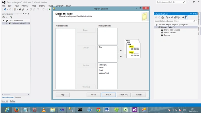Open Solution Explorer window position dropdown
This screenshot has height=113, width=201.
pos(191,14)
